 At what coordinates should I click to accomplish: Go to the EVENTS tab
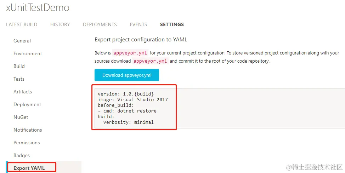[x=138, y=24]
